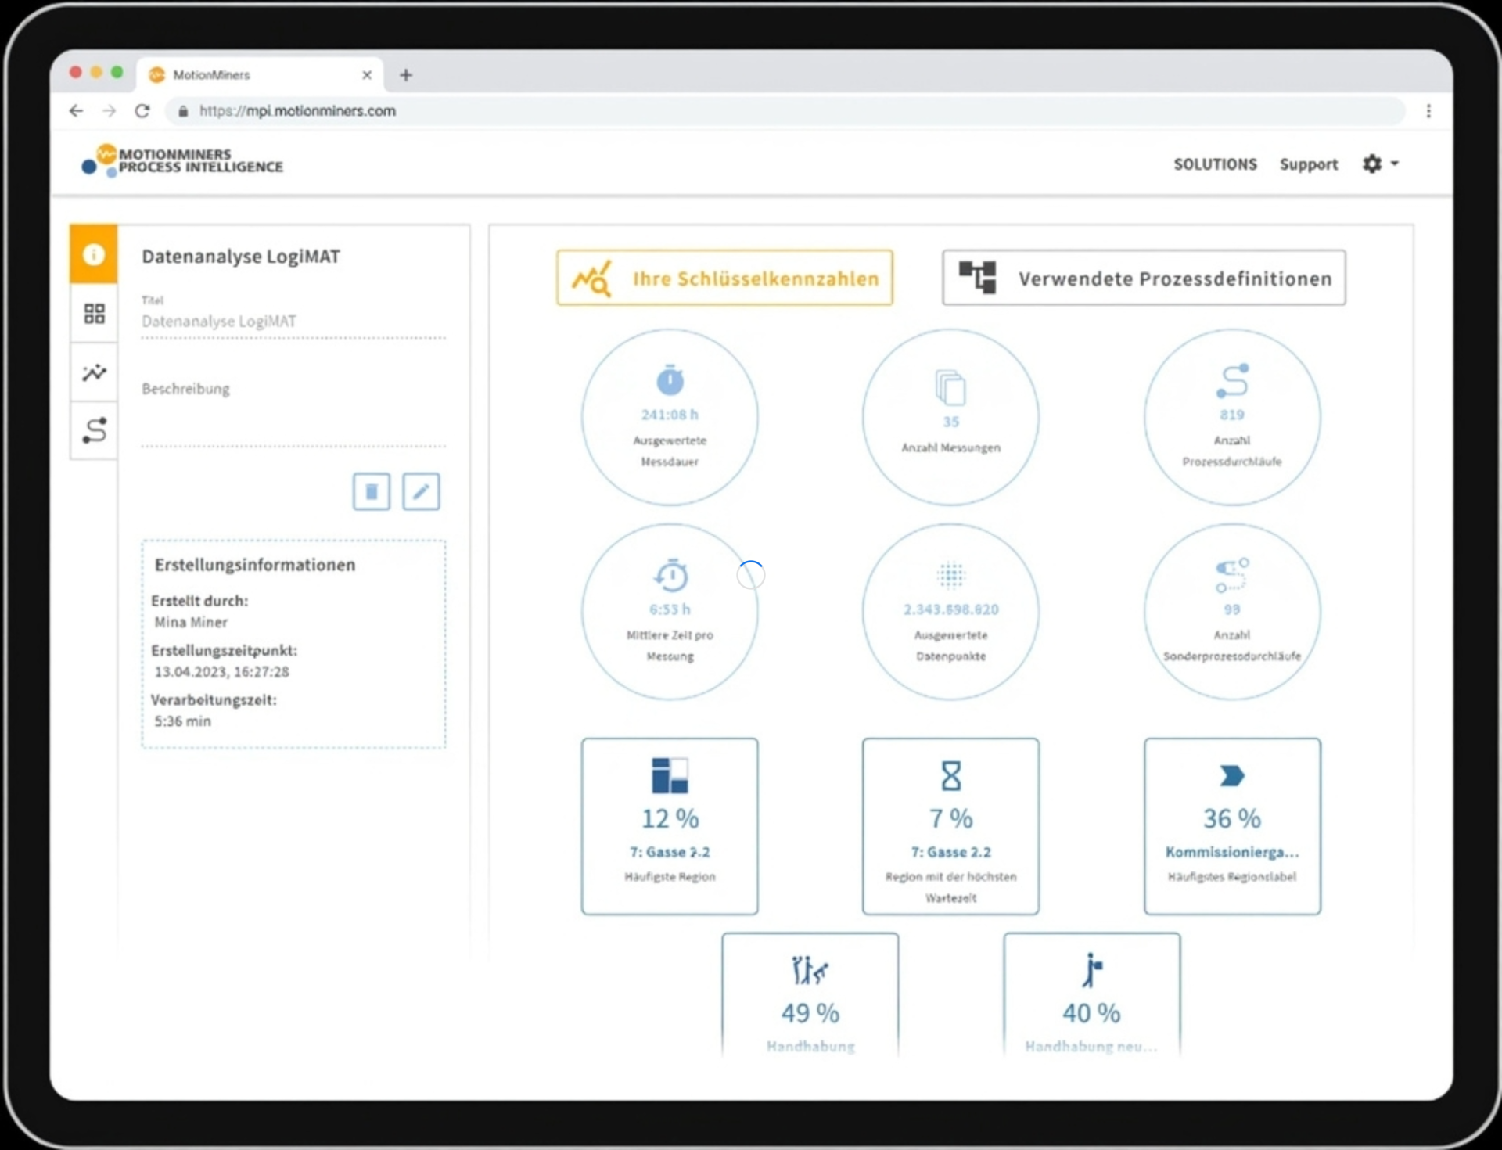The width and height of the screenshot is (1502, 1150).
Task: Edit the analysis with pencil icon
Action: click(x=421, y=491)
